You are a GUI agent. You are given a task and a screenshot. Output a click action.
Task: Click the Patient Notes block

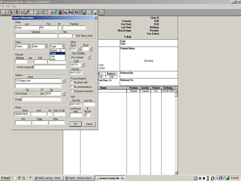[x=149, y=59]
